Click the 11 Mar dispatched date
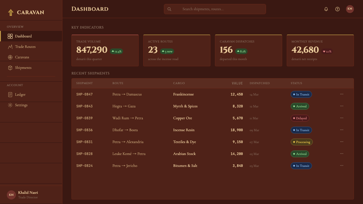363x204 pixels. pos(254,118)
